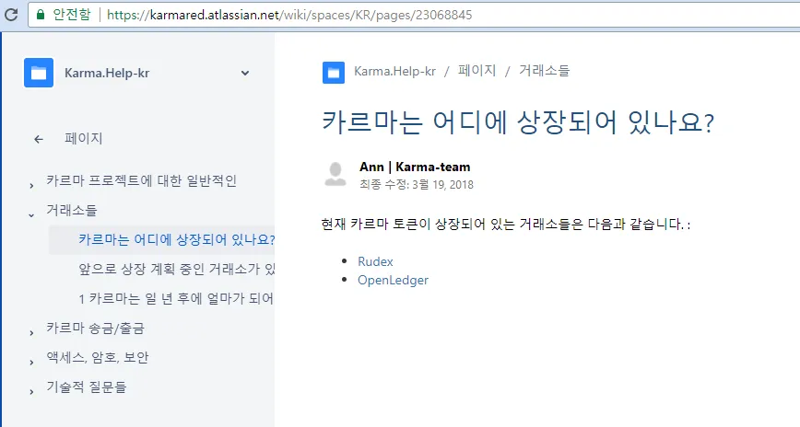Viewport: 800px width, 427px height.
Task: Click the breadcrumb space folder icon
Action: 334,73
